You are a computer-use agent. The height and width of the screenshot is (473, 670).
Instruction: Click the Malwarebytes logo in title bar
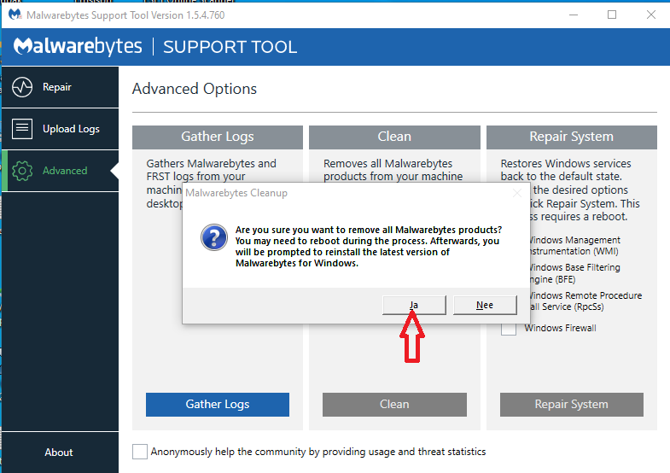pos(15,15)
